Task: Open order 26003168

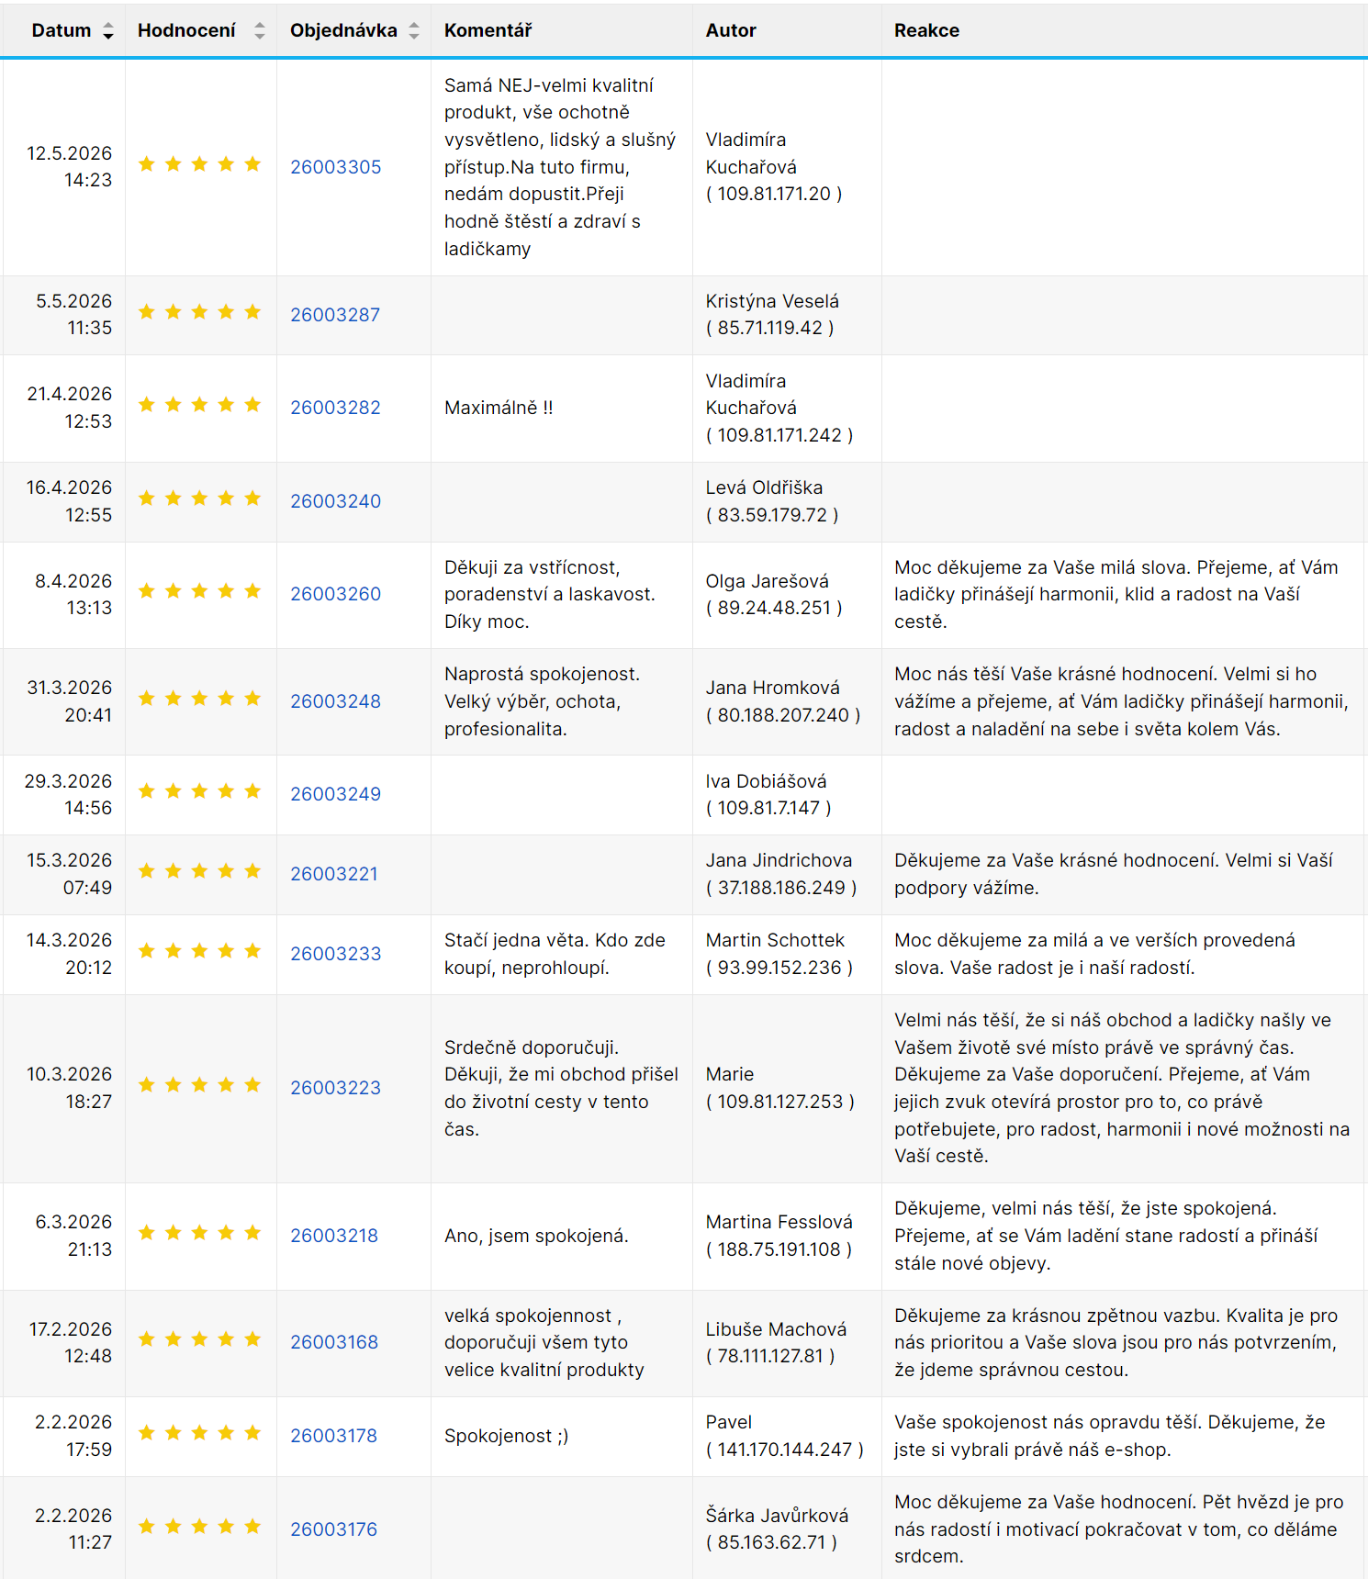Action: [334, 1342]
